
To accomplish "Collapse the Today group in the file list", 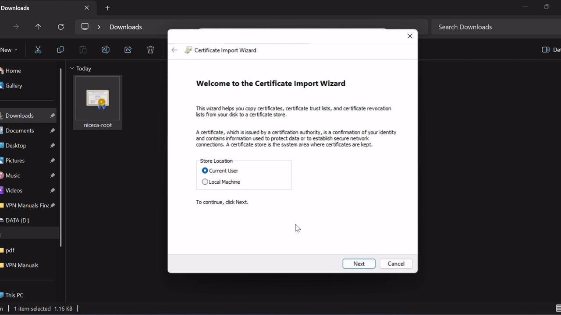I will click(x=71, y=68).
